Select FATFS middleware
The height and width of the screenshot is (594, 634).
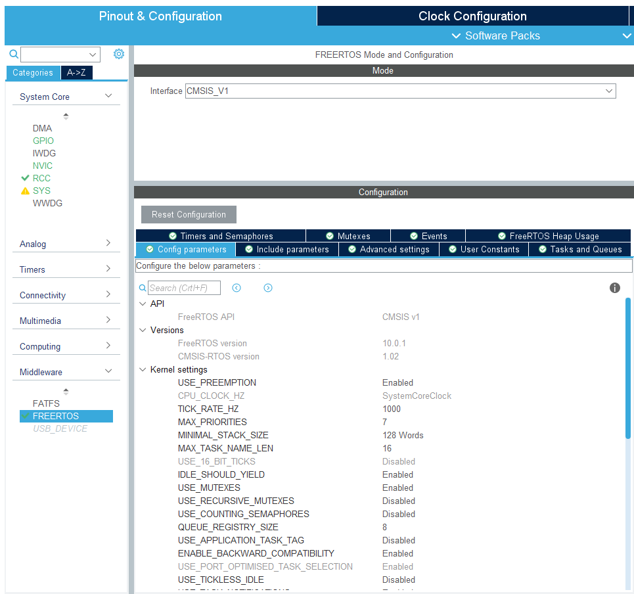[46, 403]
